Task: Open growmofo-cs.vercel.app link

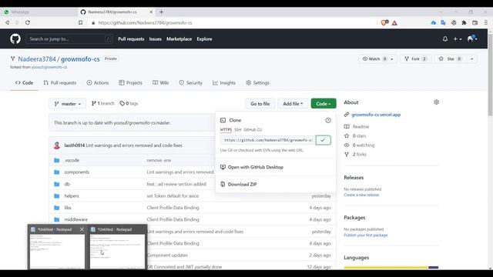Action: (x=376, y=115)
